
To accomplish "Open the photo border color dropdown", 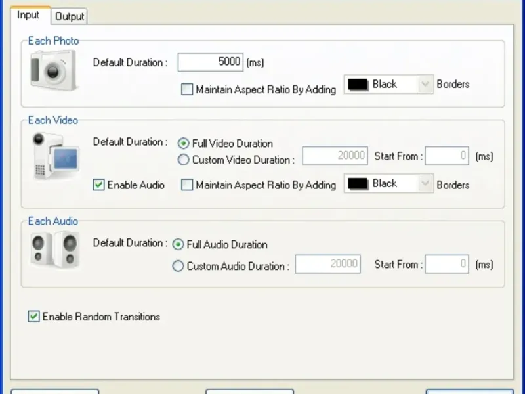I will (x=425, y=85).
